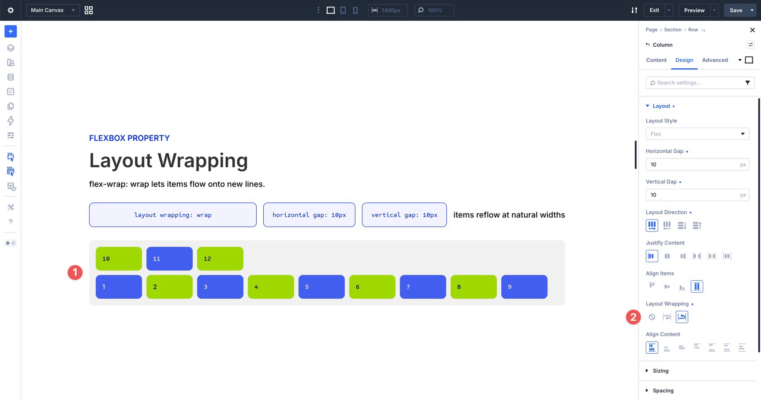This screenshot has width=761, height=400.
Task: Set Layout Wrapping to wrap
Action: pyautogui.click(x=667, y=317)
